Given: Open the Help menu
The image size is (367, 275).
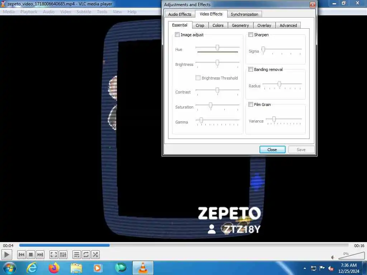Looking at the screenshot, I should click(x=132, y=12).
